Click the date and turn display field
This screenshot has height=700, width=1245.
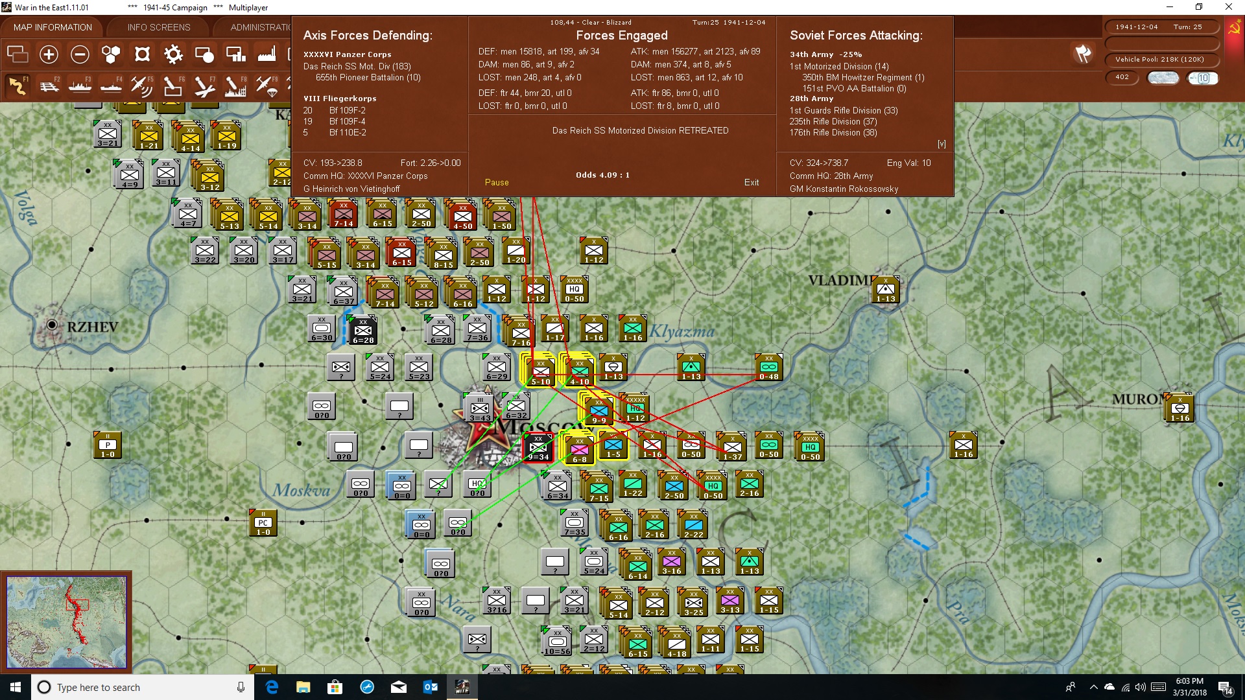pos(1161,27)
